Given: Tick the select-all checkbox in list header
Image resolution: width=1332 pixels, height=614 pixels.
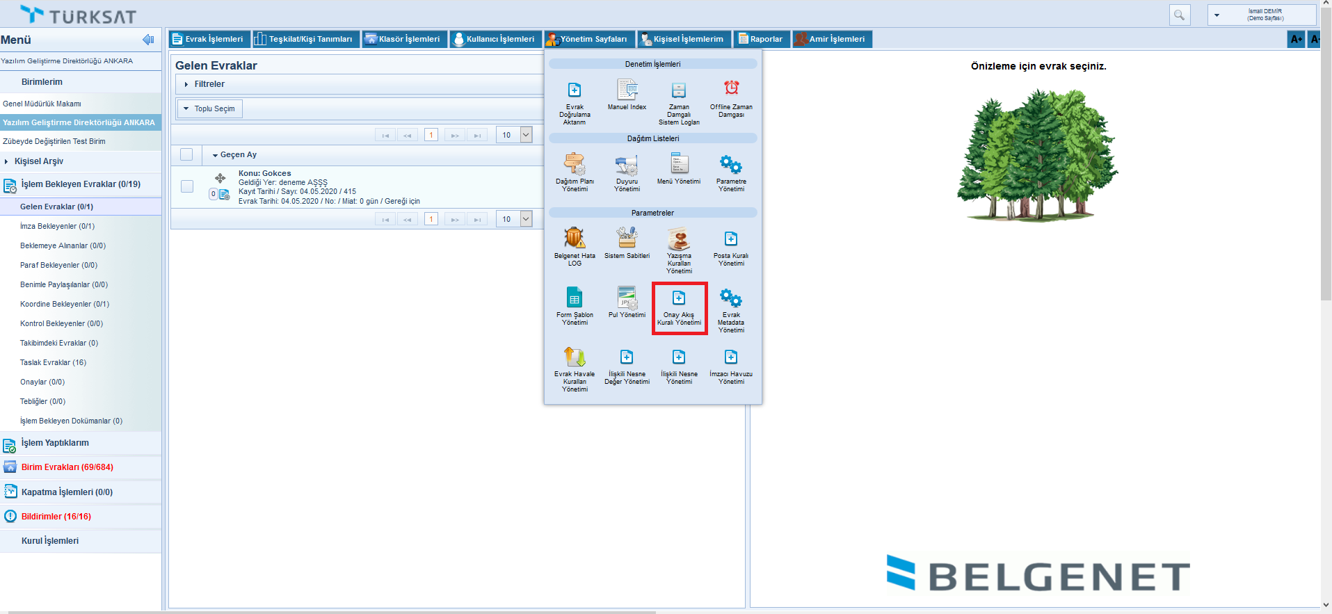Looking at the screenshot, I should (x=186, y=154).
